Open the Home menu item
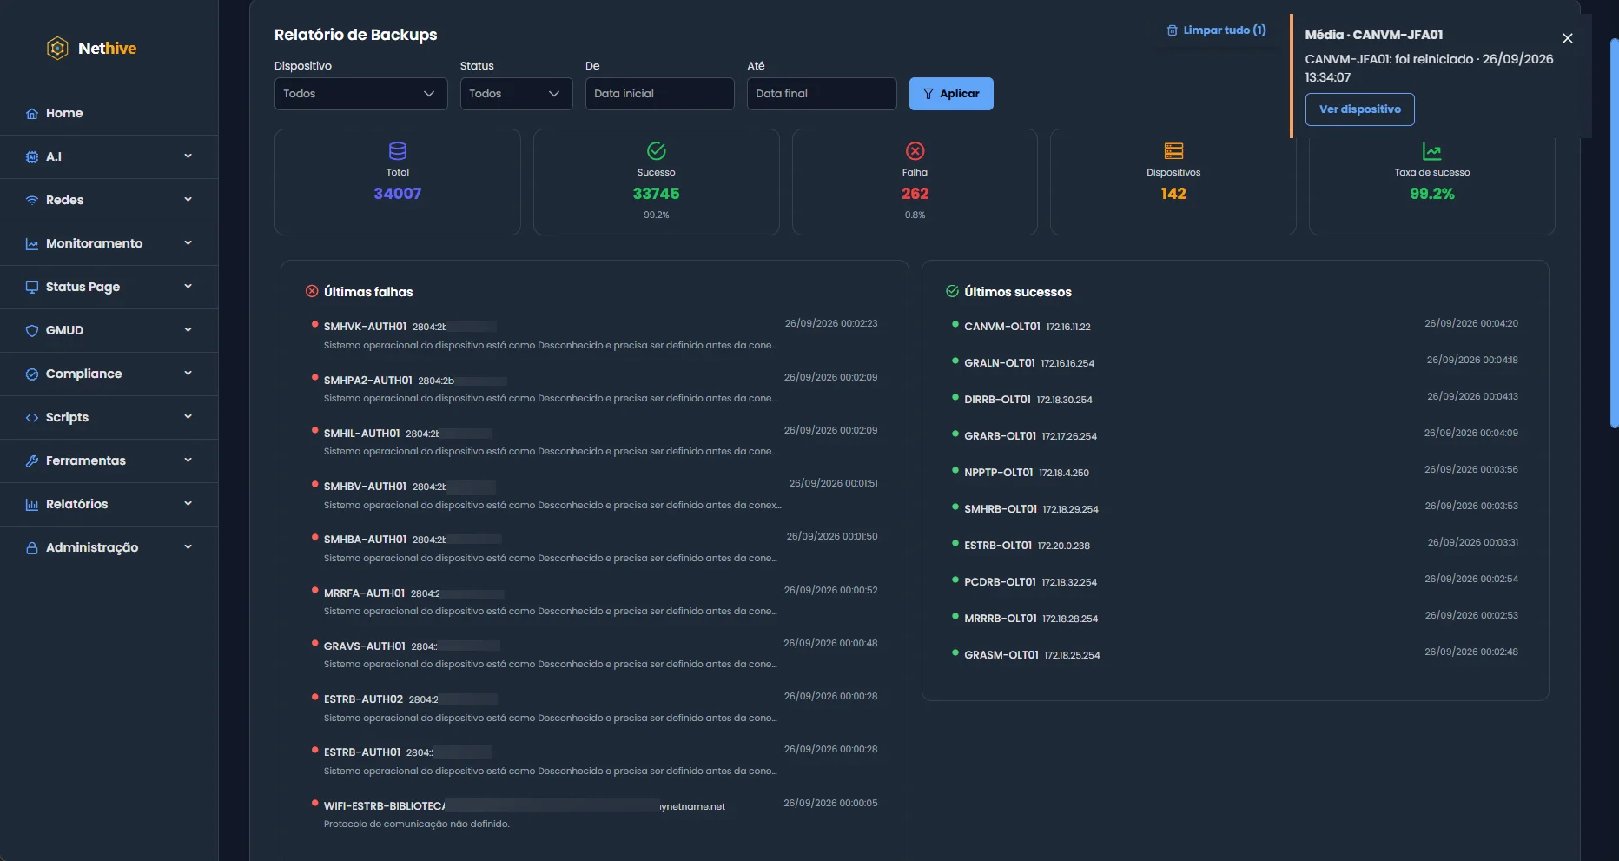 click(x=109, y=114)
